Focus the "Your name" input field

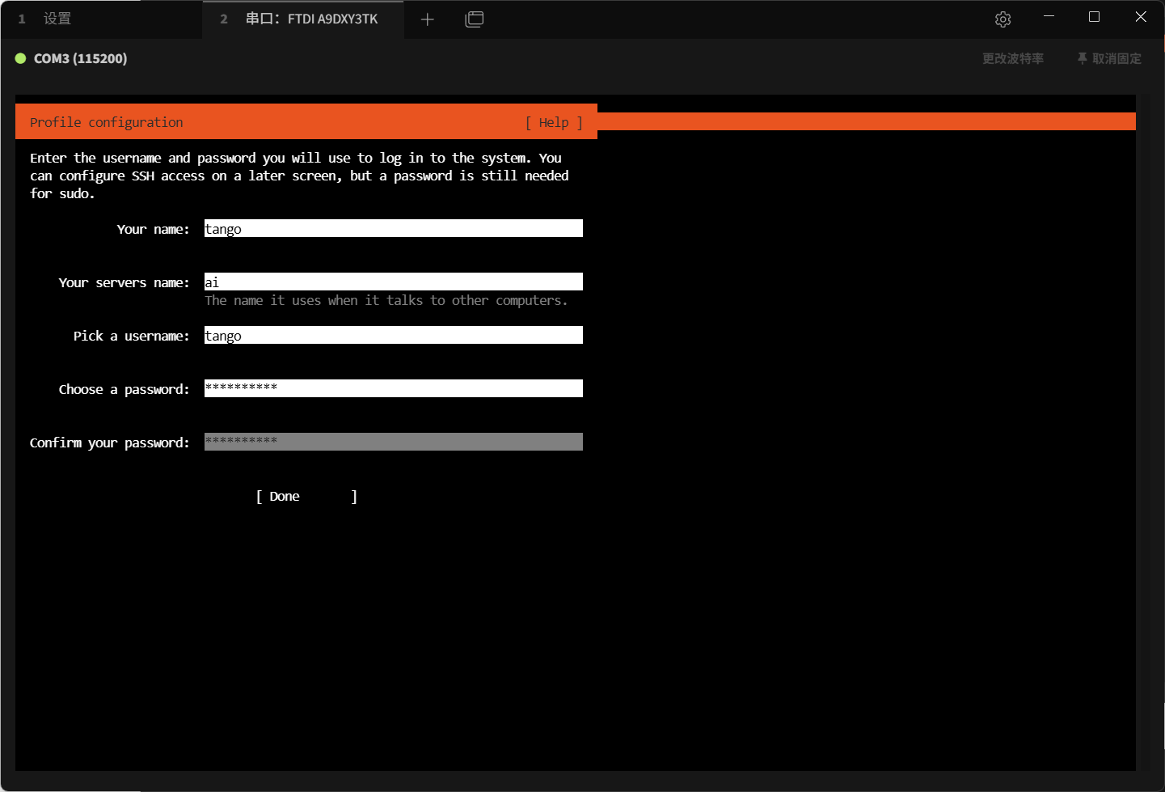pyautogui.click(x=393, y=229)
